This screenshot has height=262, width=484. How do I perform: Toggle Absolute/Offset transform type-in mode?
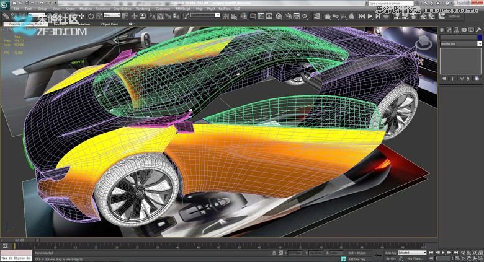tap(280, 253)
